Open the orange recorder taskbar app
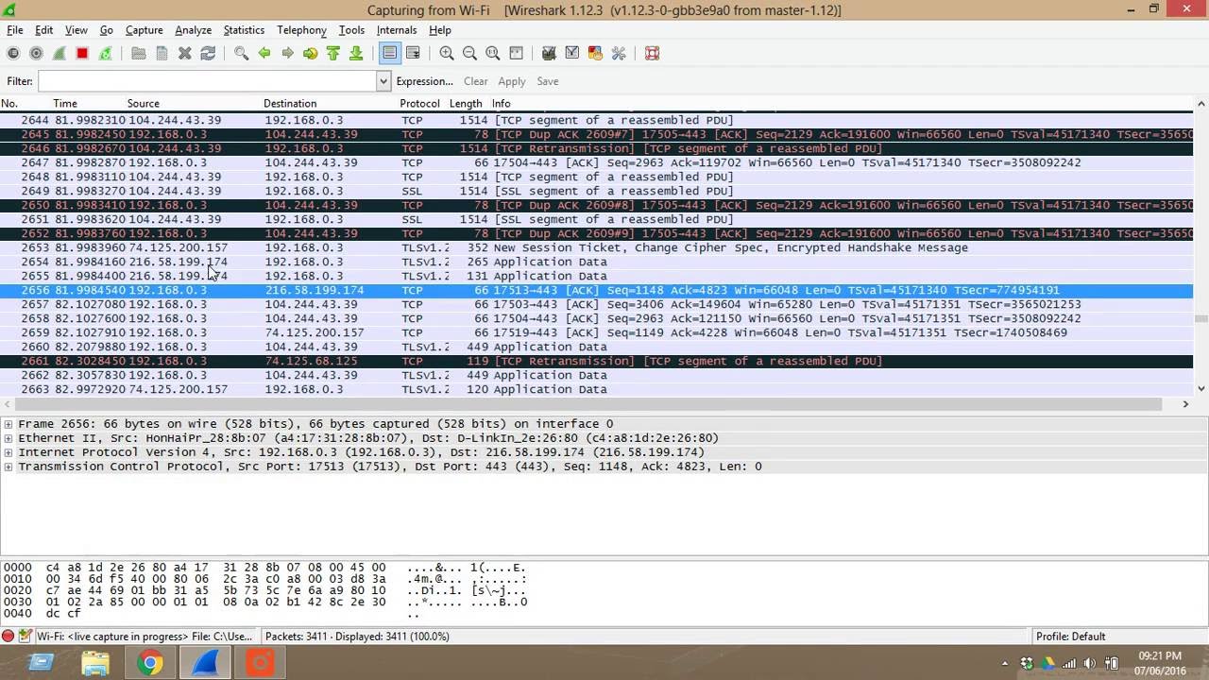The width and height of the screenshot is (1209, 680). [259, 664]
